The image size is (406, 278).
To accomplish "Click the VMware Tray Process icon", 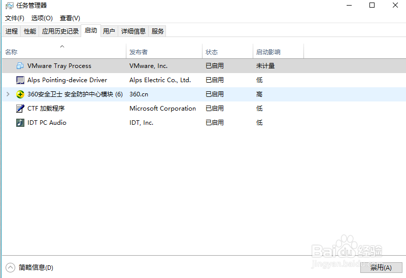I will click(x=20, y=66).
